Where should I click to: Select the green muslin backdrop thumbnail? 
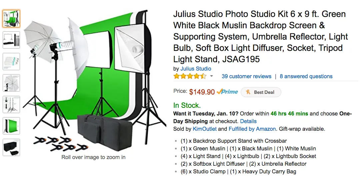11,126
